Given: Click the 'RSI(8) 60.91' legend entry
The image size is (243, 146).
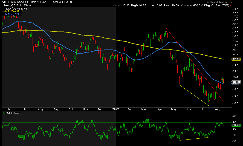Looking at the screenshot, I should click(13, 113).
